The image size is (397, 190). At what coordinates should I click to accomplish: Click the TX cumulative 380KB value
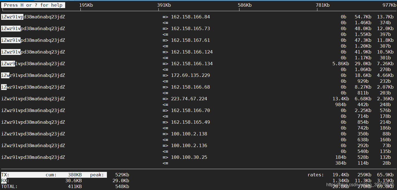[75, 175]
